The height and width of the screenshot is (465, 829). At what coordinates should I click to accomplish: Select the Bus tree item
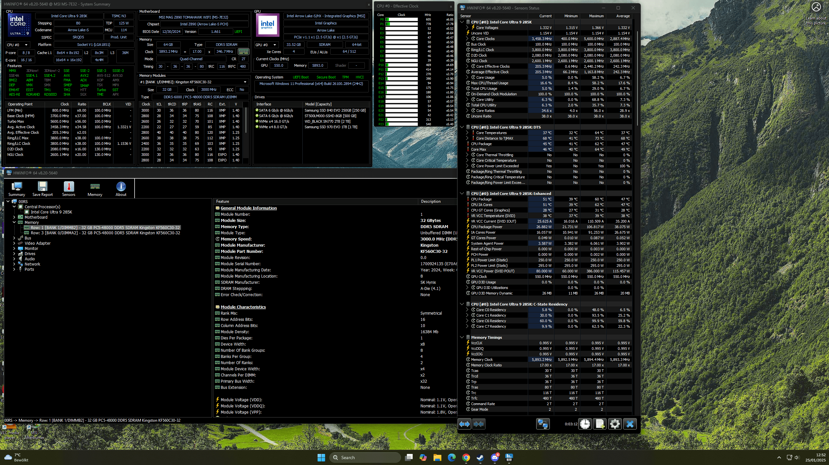coord(28,238)
